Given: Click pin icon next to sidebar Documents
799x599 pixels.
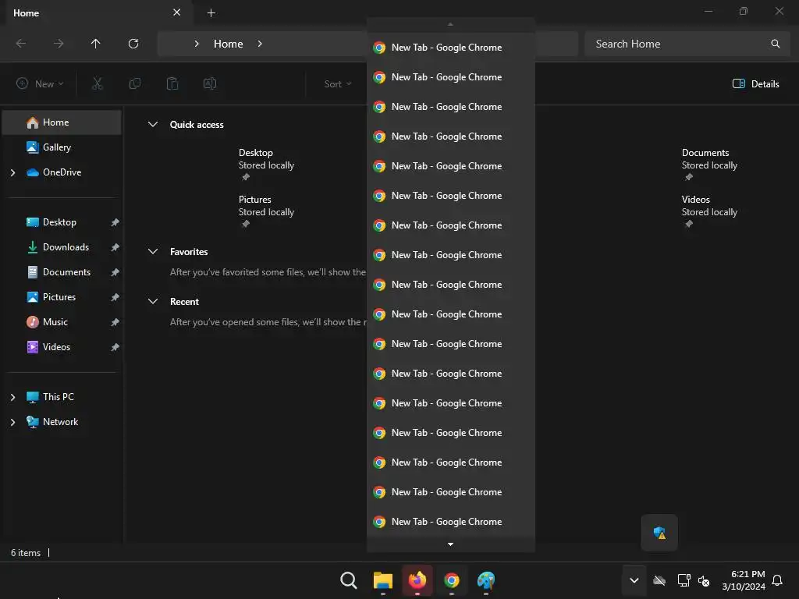Looking at the screenshot, I should point(115,272).
